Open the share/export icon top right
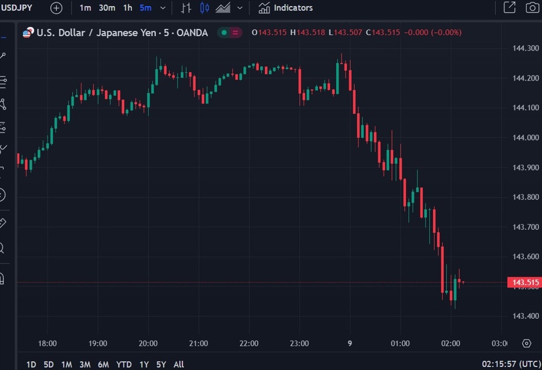 tap(509, 8)
